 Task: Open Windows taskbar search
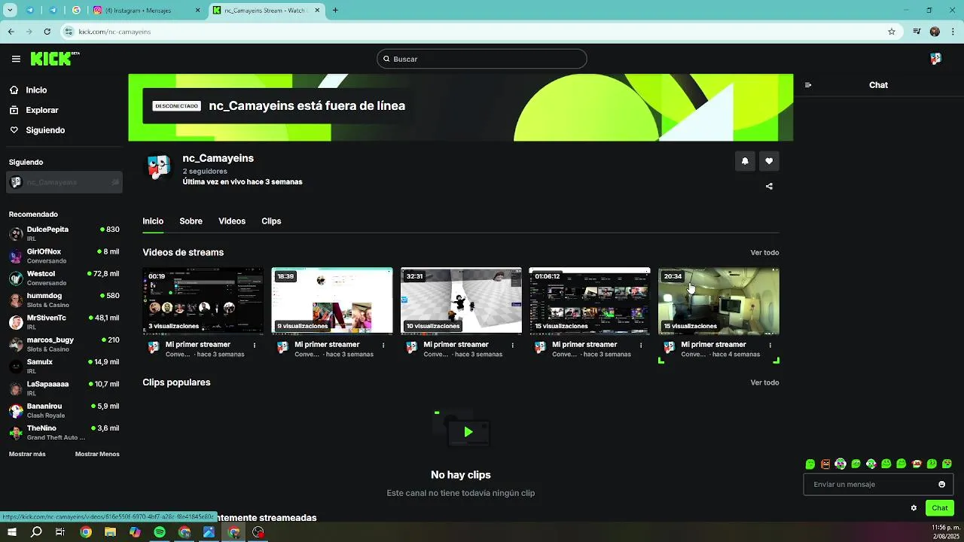tap(36, 532)
